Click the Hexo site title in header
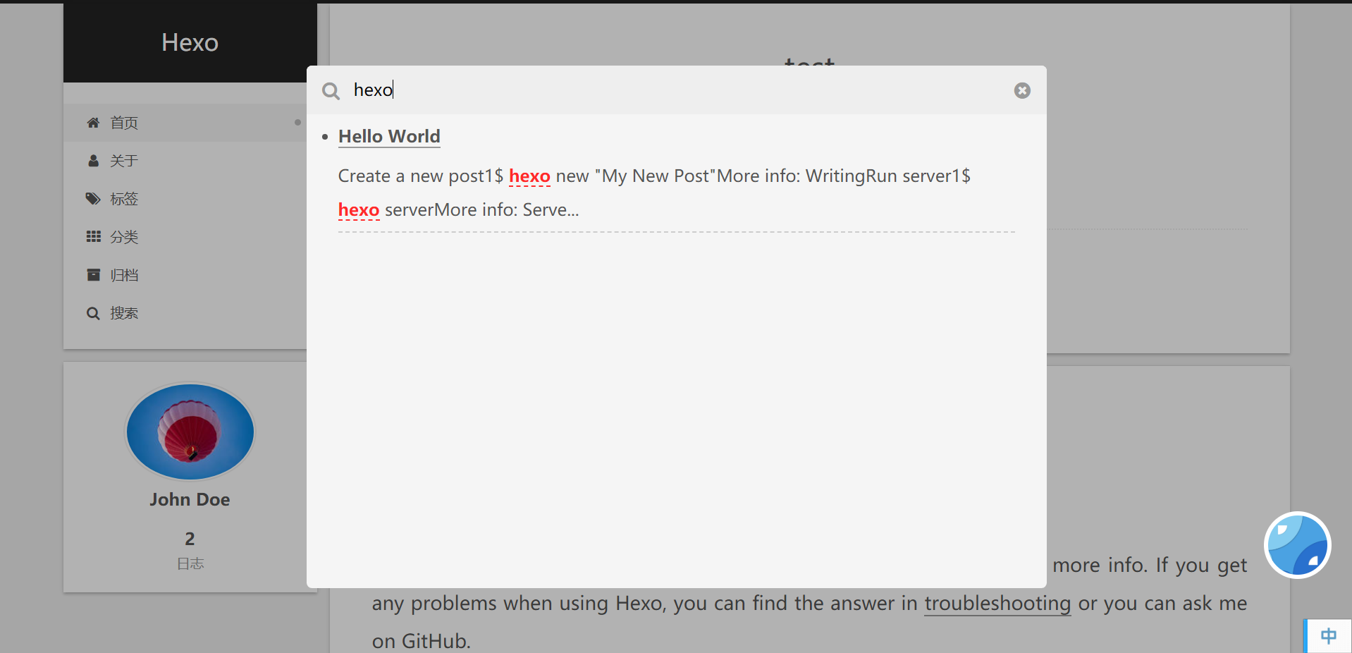The width and height of the screenshot is (1352, 653). click(x=190, y=42)
